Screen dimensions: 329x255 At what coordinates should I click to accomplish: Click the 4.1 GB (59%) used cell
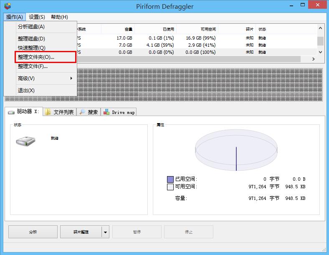[160, 45]
